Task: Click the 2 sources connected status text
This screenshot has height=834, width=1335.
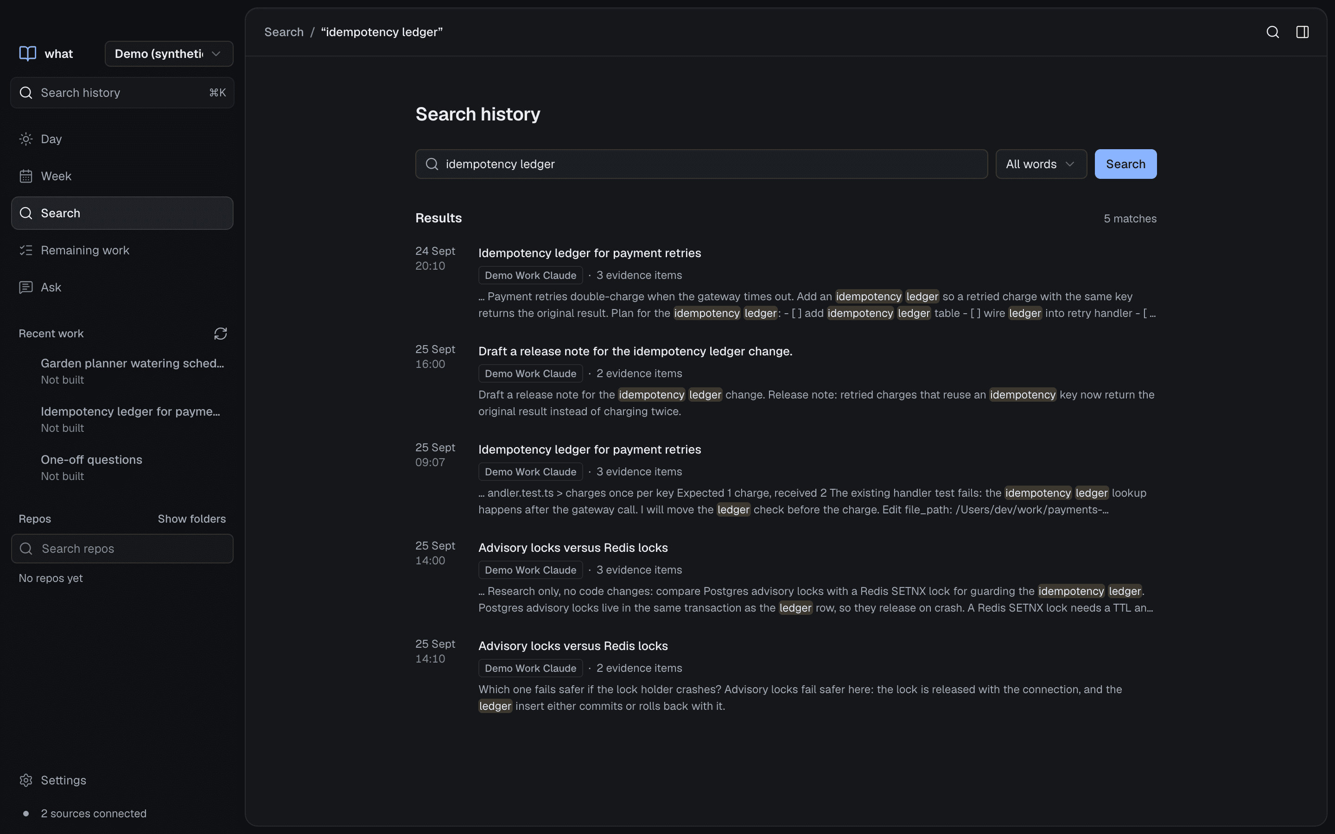Action: pyautogui.click(x=93, y=814)
